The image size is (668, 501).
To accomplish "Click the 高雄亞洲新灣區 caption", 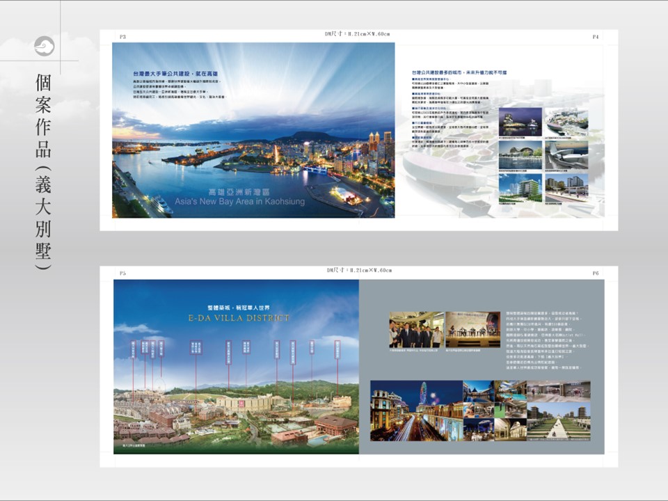I will pos(239,192).
